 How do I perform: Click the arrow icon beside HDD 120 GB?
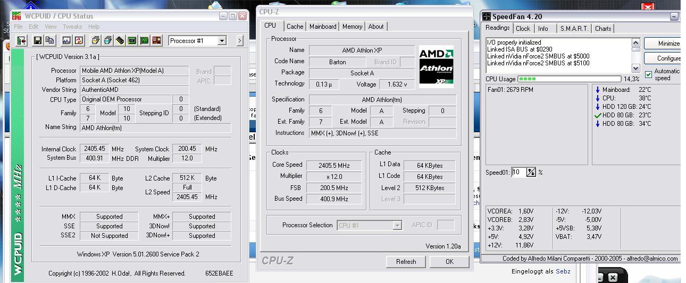coord(598,107)
